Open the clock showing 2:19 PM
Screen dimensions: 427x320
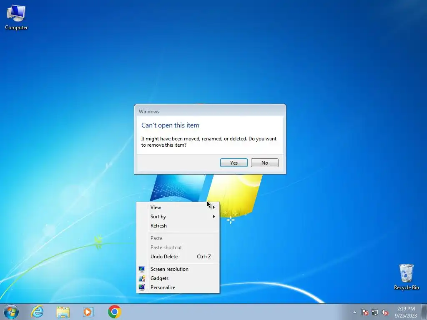pyautogui.click(x=406, y=312)
